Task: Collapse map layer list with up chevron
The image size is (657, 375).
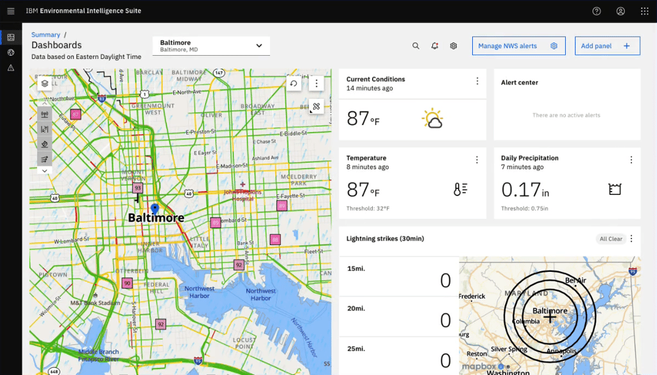Action: [x=44, y=103]
